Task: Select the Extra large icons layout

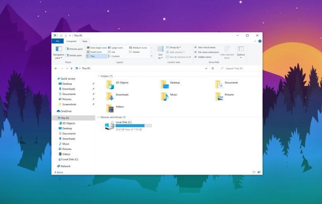Action: [97, 47]
